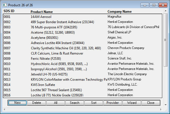This screenshot has width=170, height=114.
Task: Click the application icon in title bar
Action: click(x=5, y=5)
